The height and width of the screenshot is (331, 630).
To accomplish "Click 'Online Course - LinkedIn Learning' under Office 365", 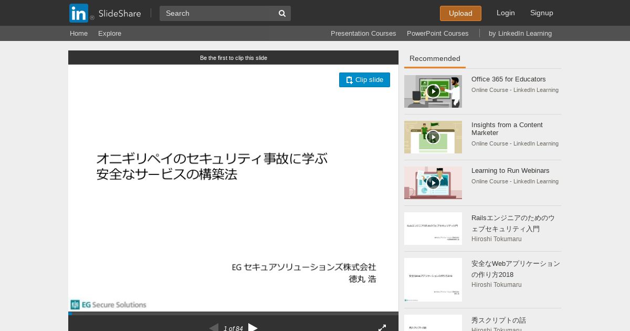I will point(515,90).
